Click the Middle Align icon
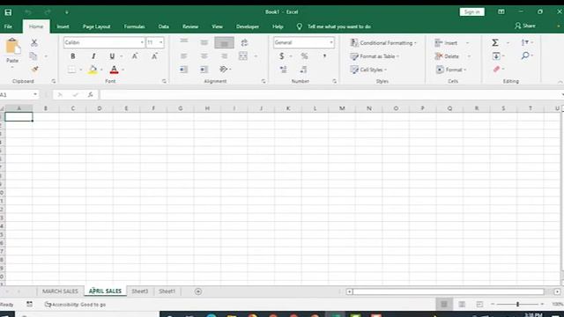Screen dimensions: 564x317 point(204,42)
